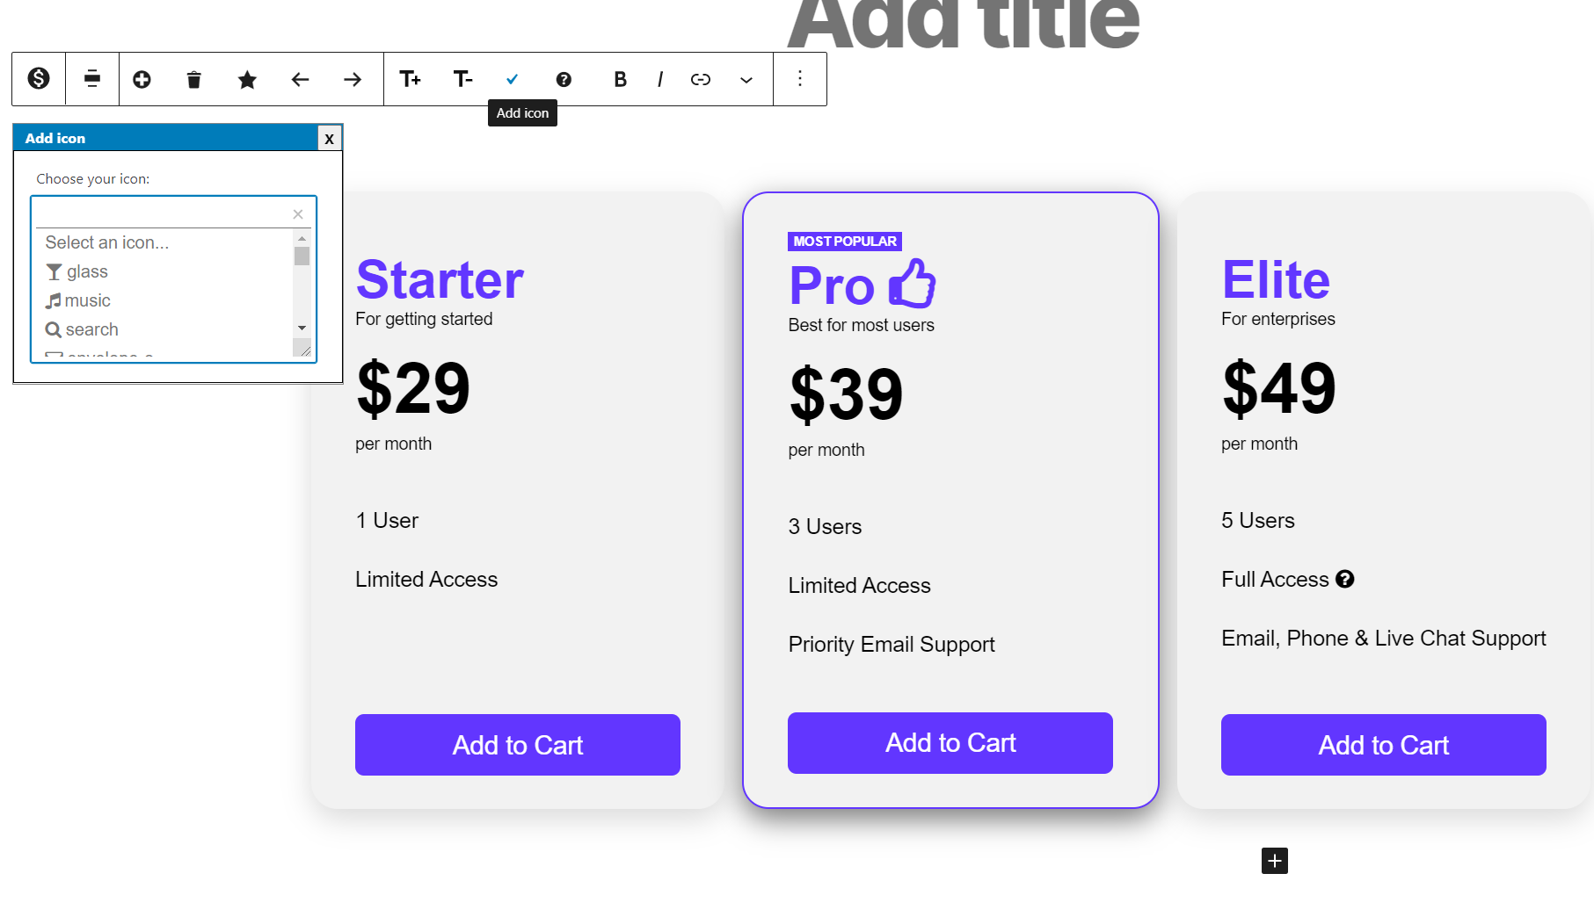Click Add to Cart under the Pro plan
Screen dimensions: 1594x917
pyautogui.click(x=950, y=742)
